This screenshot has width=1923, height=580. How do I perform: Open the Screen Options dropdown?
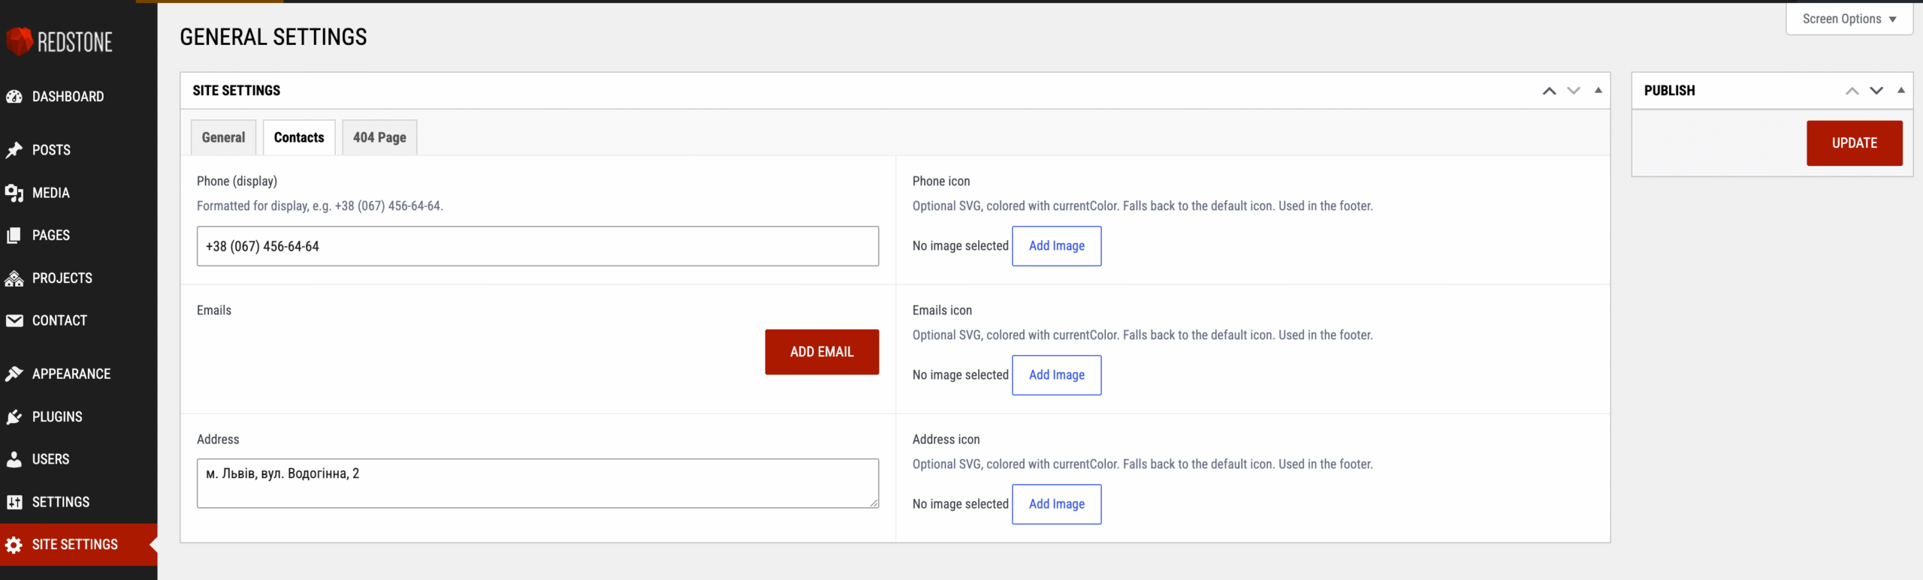tap(1849, 19)
